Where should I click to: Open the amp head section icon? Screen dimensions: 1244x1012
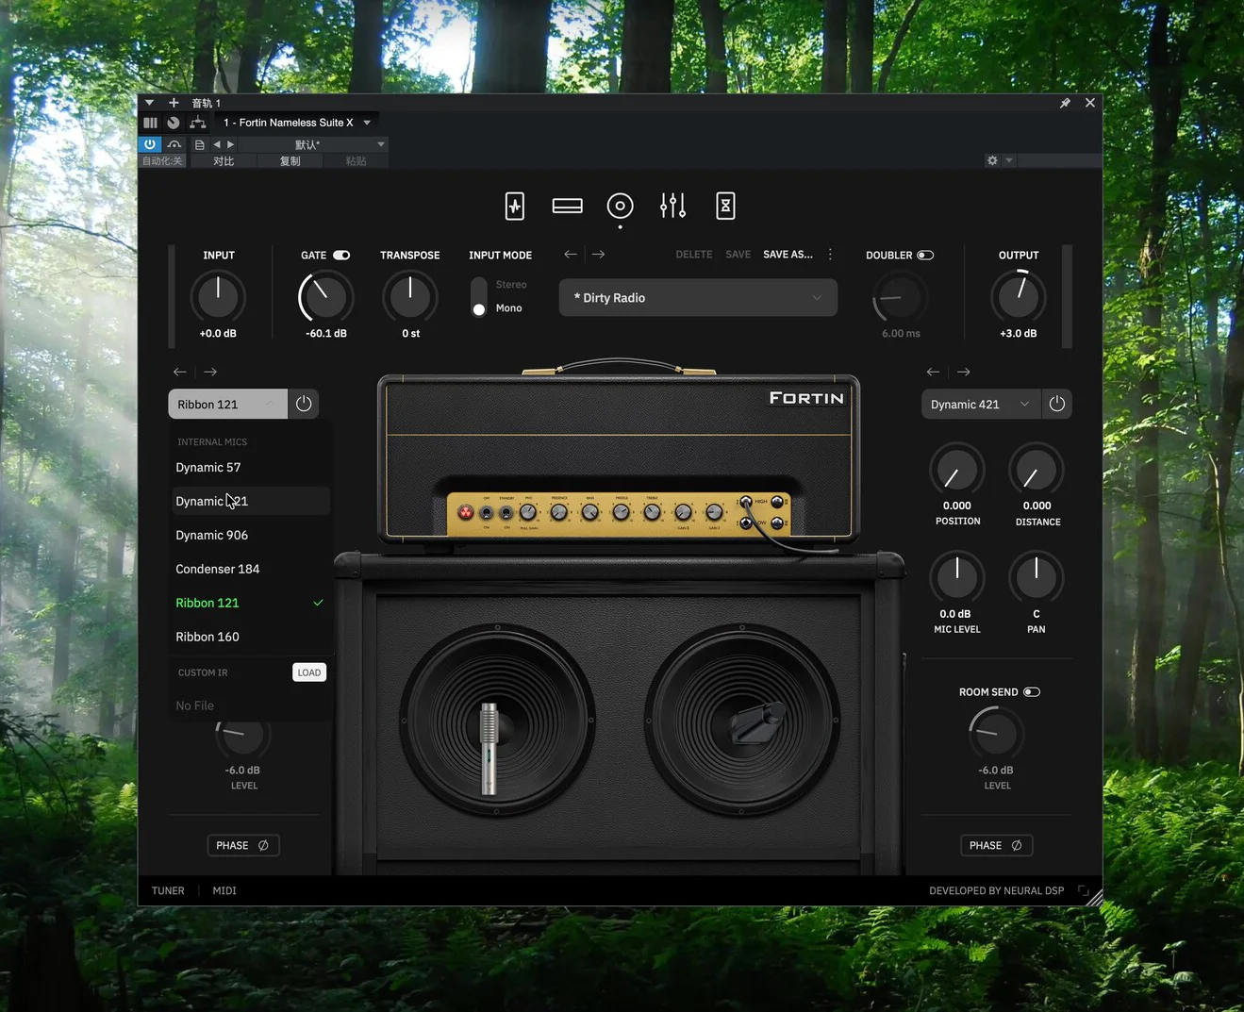(567, 206)
